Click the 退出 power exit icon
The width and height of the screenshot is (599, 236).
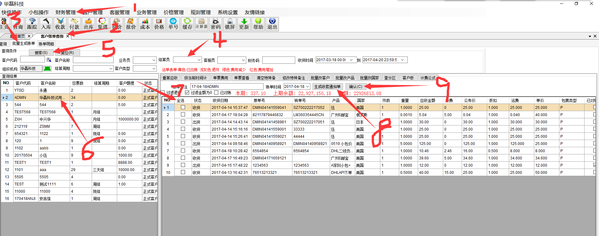272,24
